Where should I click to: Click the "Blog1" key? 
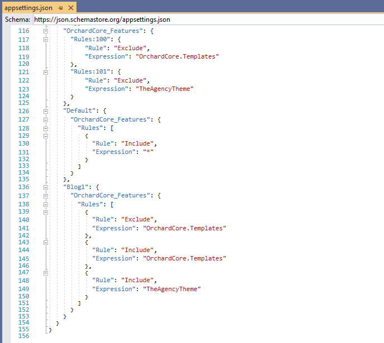[76, 187]
